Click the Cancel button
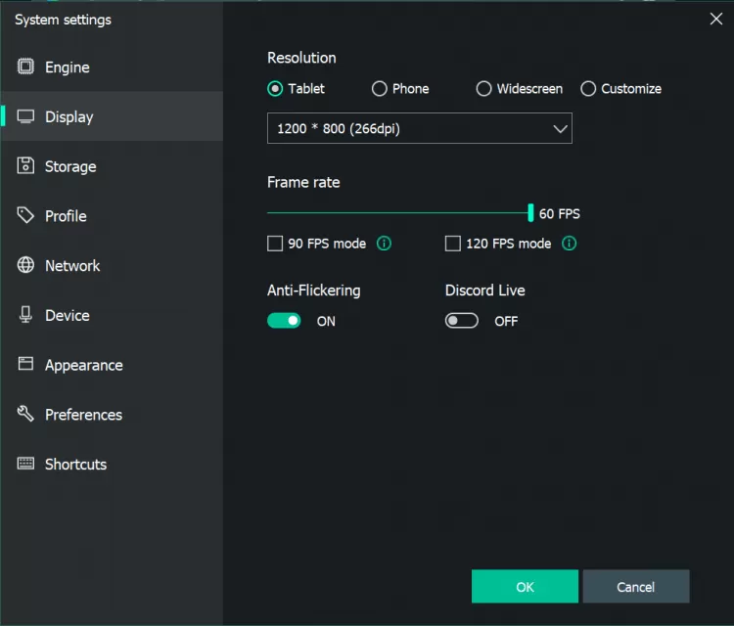The image size is (734, 626). 635,587
